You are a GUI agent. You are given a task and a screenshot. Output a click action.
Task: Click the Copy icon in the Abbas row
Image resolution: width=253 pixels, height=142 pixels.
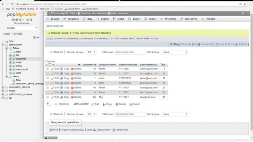coord(62,74)
